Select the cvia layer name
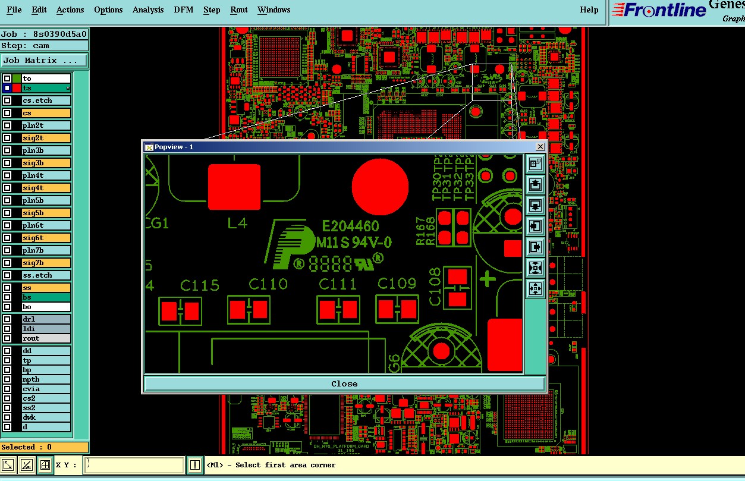Image resolution: width=745 pixels, height=481 pixels. tap(46, 389)
